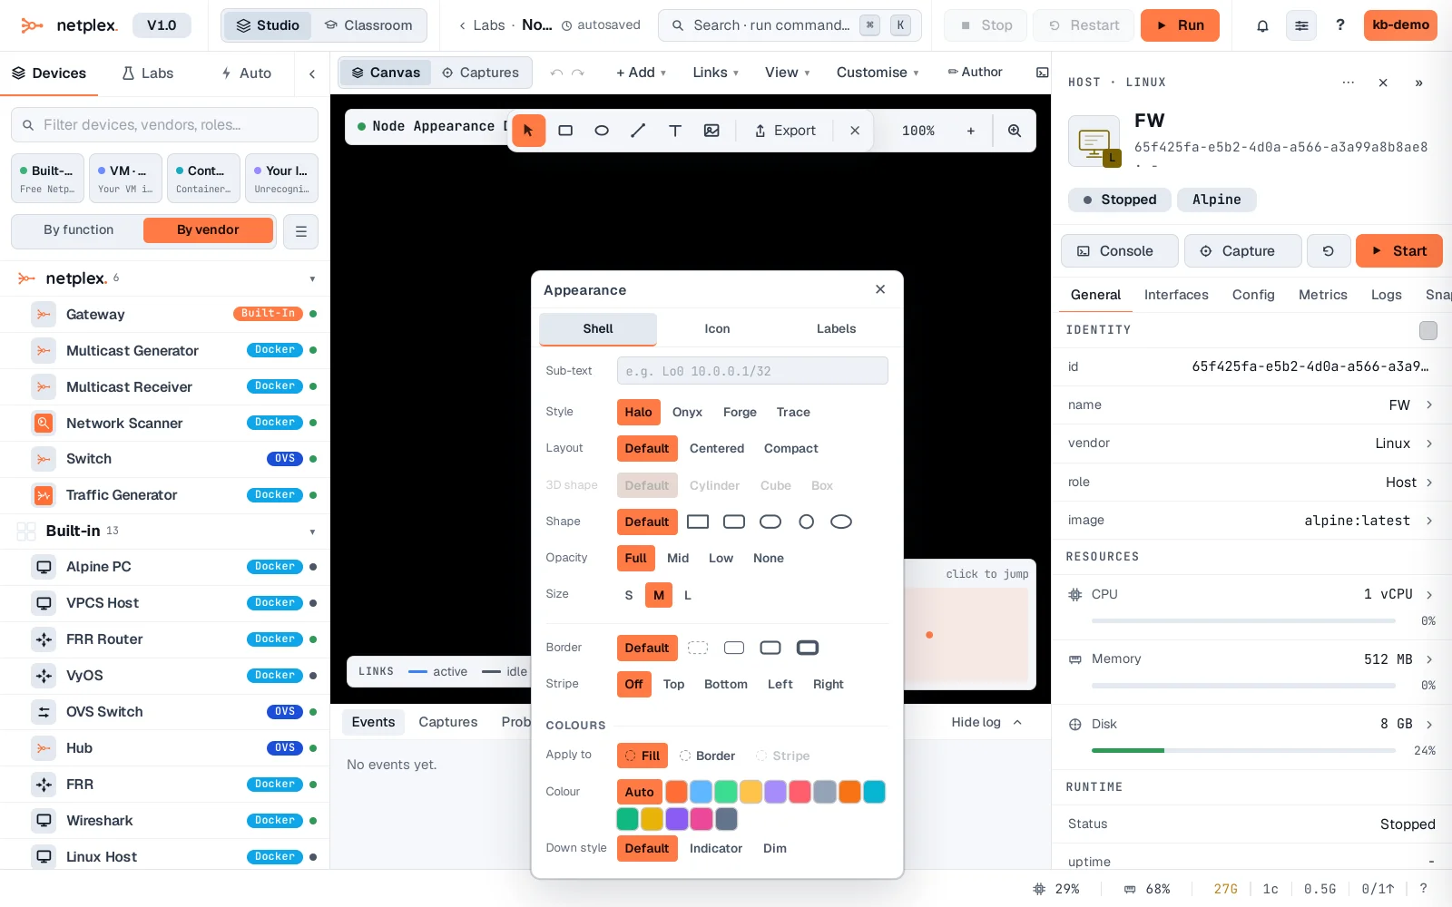Viewport: 1452px width, 907px height.
Task: Open the kb-demo account button
Action: click(1400, 25)
